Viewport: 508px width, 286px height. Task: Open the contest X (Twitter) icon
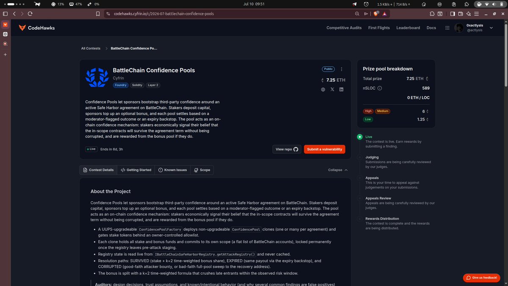tap(332, 89)
